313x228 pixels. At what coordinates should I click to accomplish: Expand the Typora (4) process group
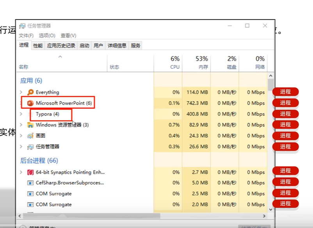pos(21,114)
